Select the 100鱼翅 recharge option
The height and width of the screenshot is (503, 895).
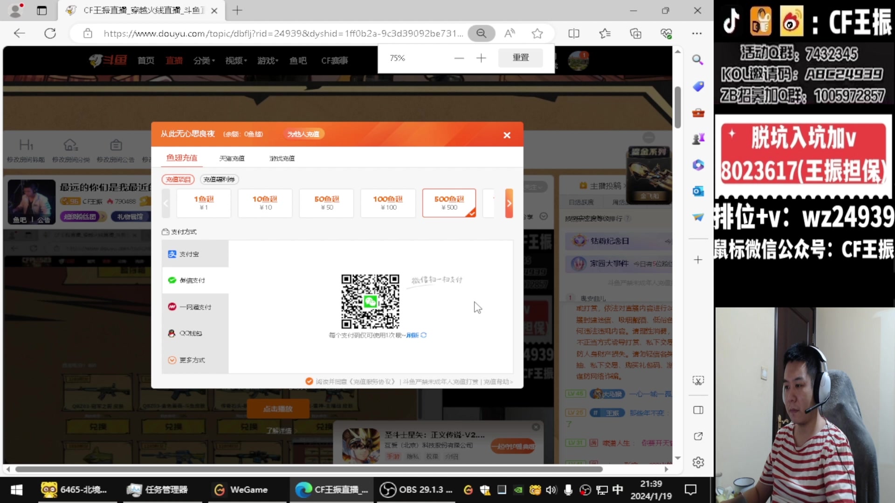(387, 203)
